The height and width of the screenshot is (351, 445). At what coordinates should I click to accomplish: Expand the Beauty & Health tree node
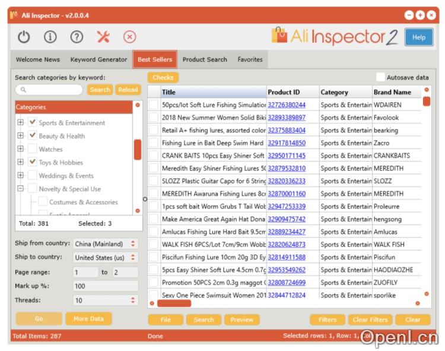coord(21,136)
